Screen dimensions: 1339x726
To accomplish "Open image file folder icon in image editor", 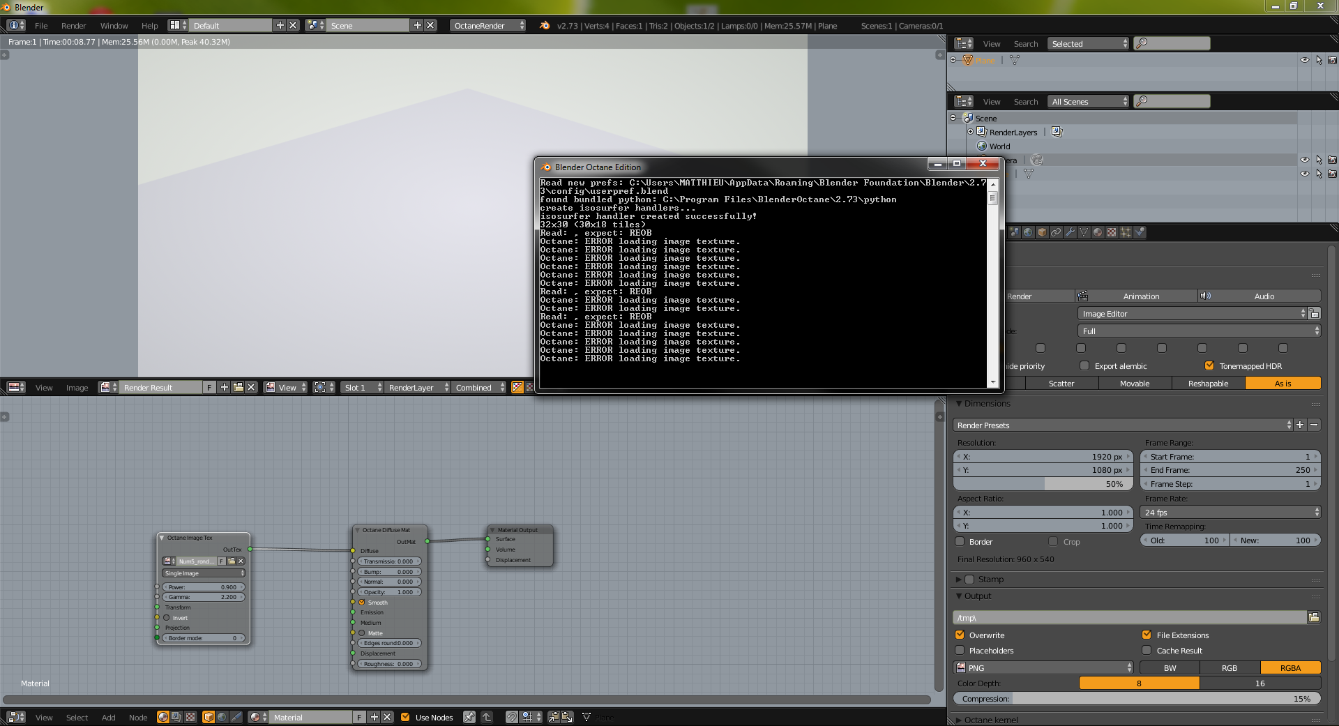I will click(238, 388).
